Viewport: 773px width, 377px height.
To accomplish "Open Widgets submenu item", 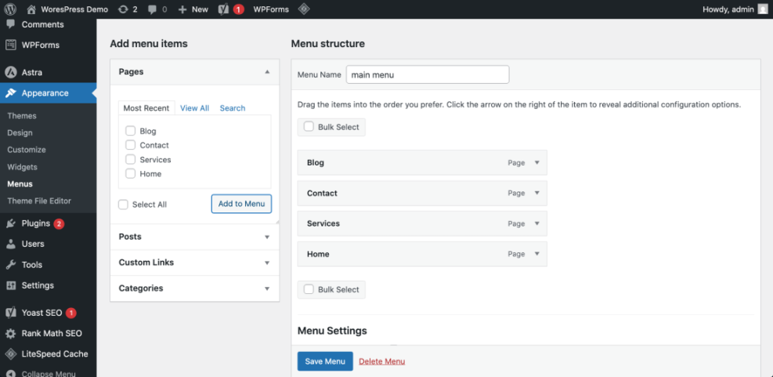I will [22, 167].
